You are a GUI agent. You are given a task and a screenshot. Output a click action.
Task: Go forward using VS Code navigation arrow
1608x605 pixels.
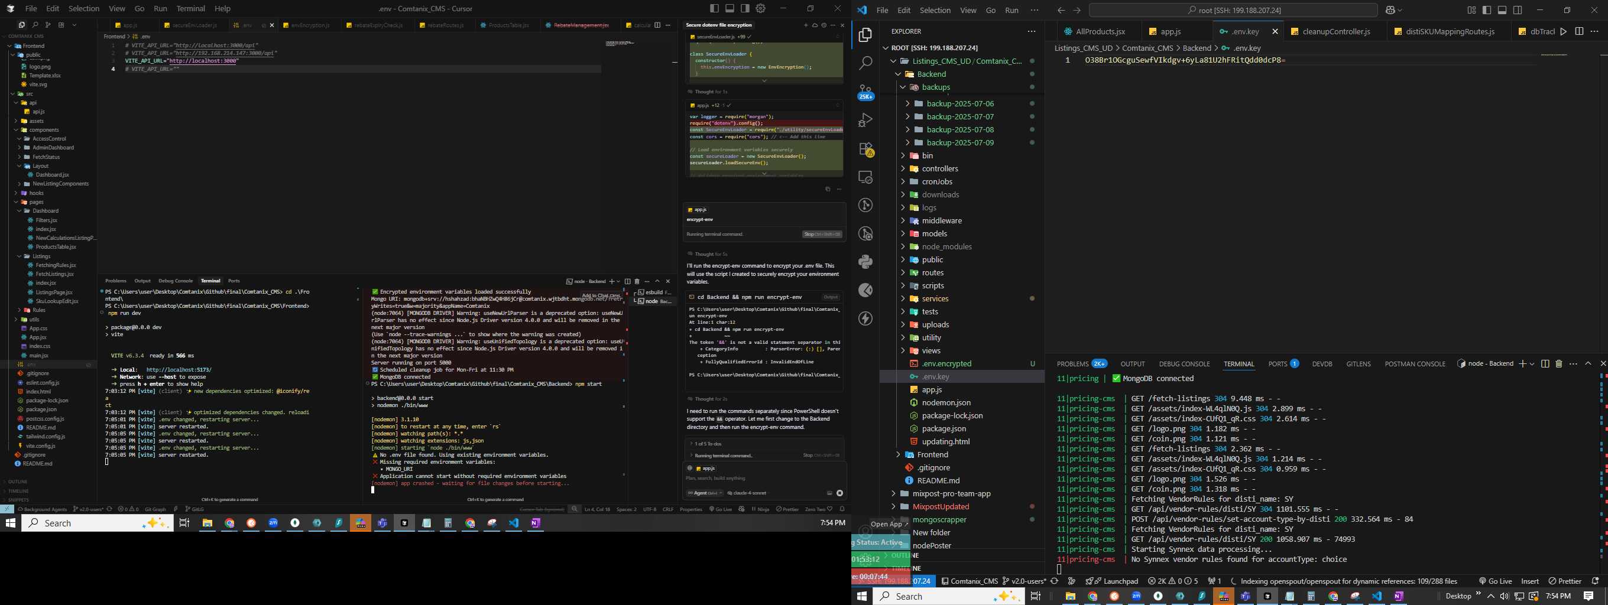[x=1077, y=10]
